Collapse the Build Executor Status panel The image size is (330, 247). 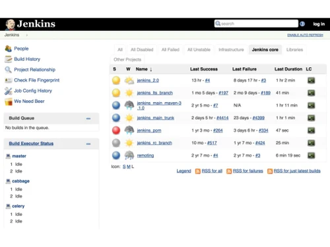coord(88,144)
